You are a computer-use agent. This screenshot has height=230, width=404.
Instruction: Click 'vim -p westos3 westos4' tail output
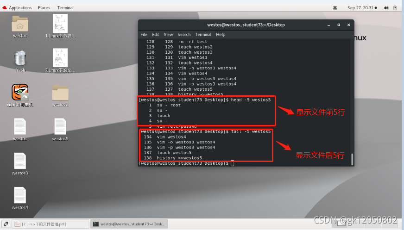pos(186,148)
